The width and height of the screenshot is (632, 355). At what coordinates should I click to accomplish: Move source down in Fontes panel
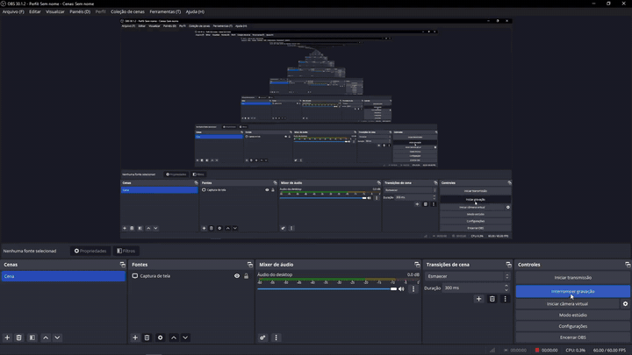tap(185, 337)
